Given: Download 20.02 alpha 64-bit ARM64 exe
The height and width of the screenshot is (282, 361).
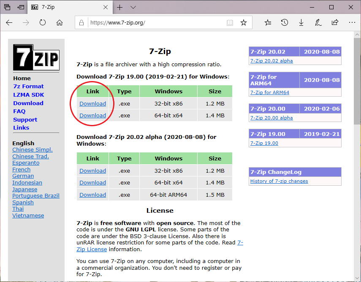Looking at the screenshot, I should [92, 195].
